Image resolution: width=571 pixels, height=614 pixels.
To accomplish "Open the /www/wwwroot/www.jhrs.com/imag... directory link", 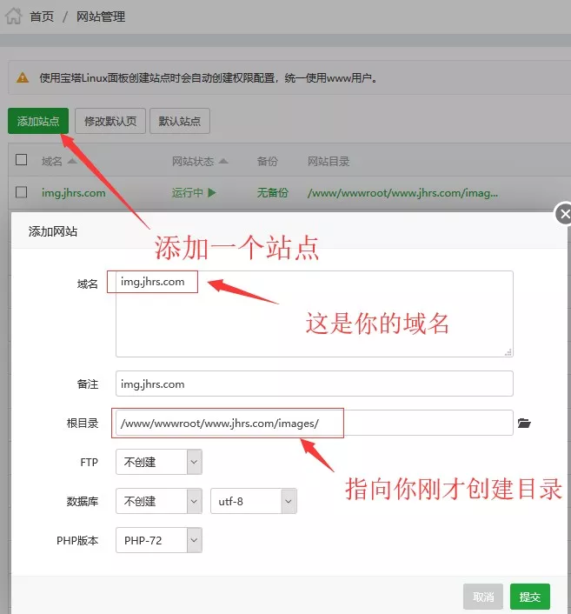I will tap(402, 193).
